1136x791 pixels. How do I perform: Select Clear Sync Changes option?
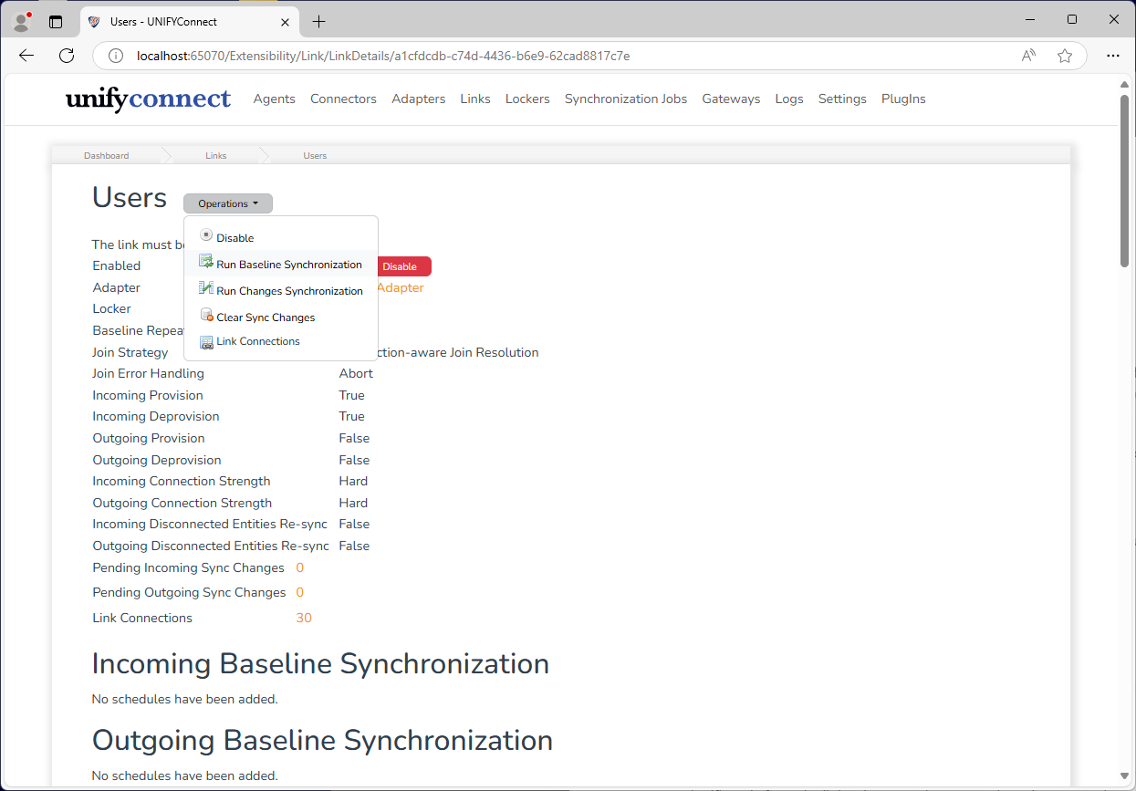281,317
